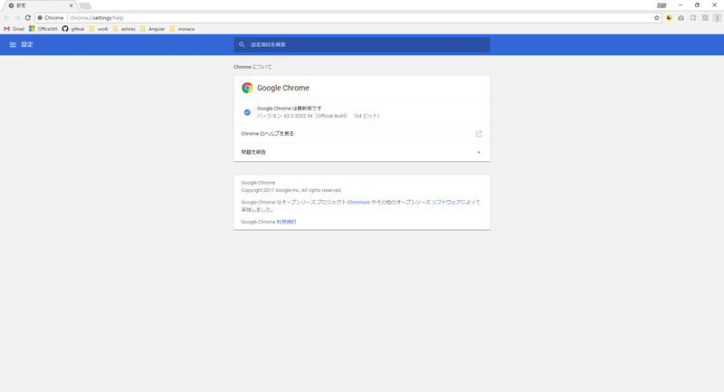Screen dimensions: 724x392
Task: Click the address bar URL chrome://settings/help
Action: click(97, 18)
